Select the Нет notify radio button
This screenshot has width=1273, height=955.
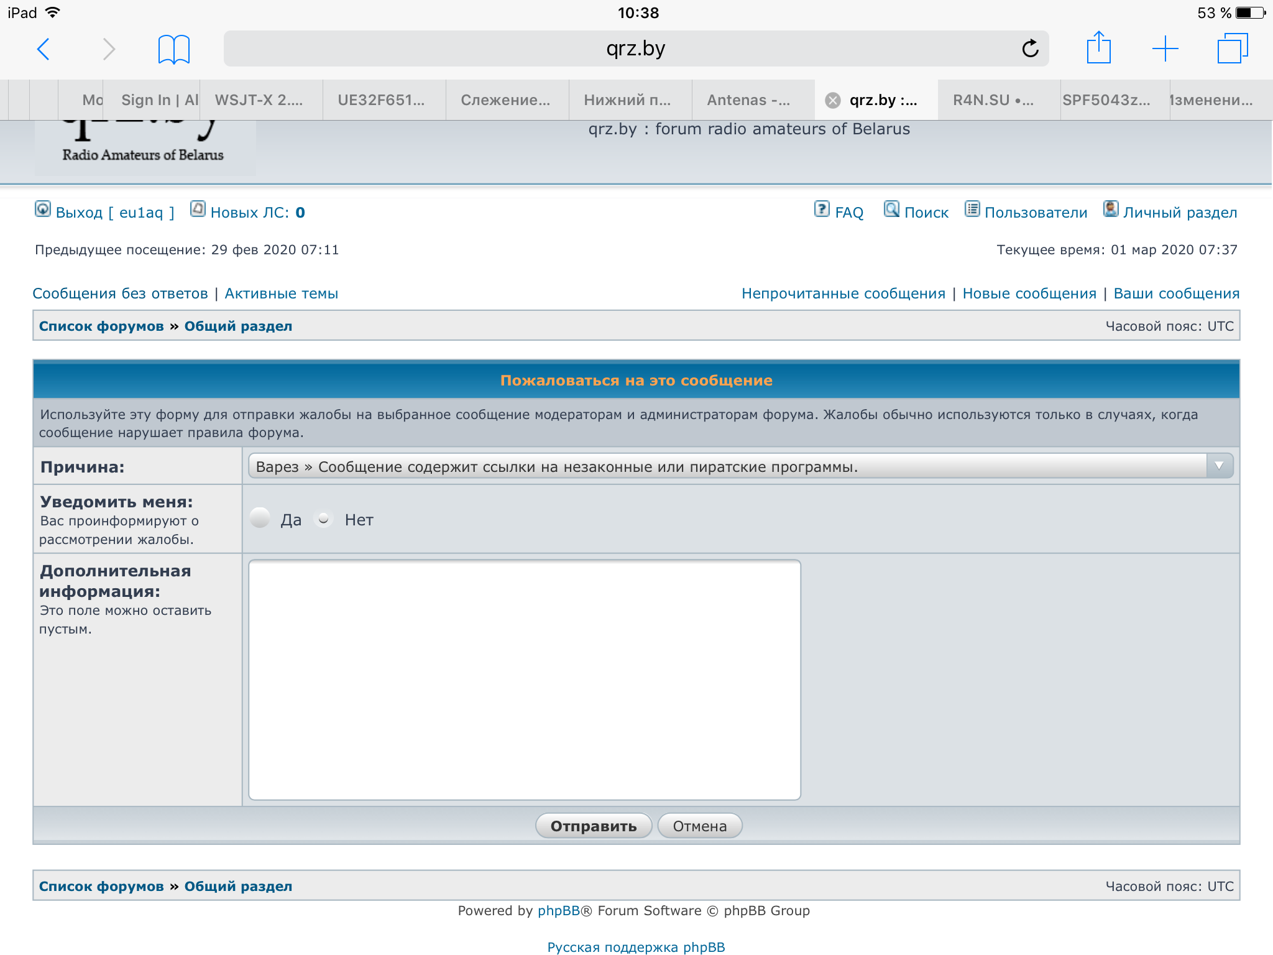point(324,518)
